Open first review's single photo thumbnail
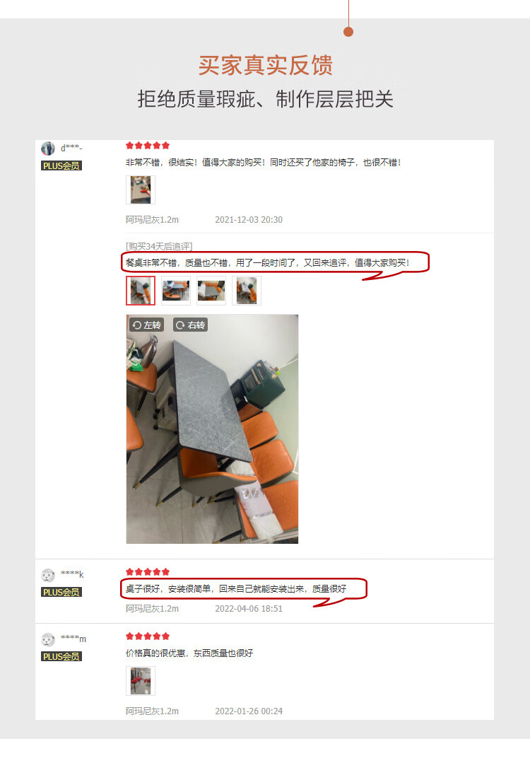 tap(141, 190)
